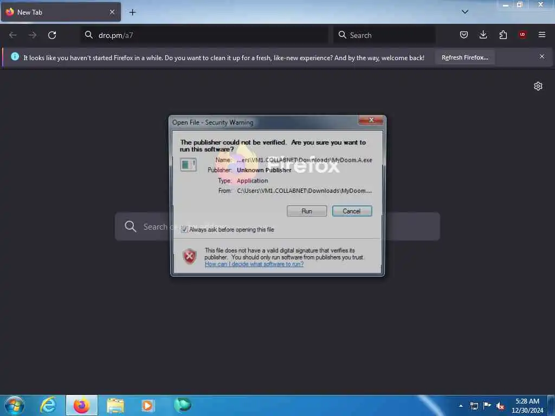555x416 pixels.
Task: Click the muted volume tray icon
Action: tap(500, 406)
